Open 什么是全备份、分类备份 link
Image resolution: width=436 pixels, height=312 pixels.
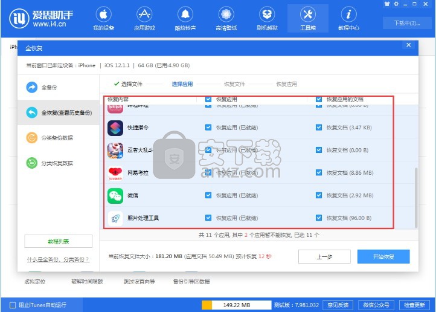58,259
